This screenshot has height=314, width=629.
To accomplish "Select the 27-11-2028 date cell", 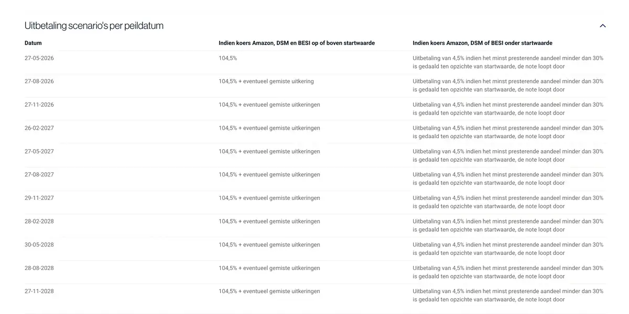I will (x=39, y=291).
